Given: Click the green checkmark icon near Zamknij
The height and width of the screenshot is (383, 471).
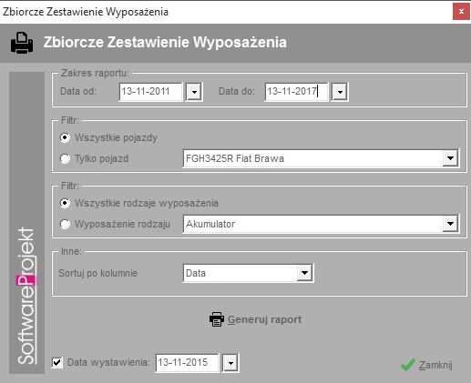Looking at the screenshot, I should pos(408,365).
